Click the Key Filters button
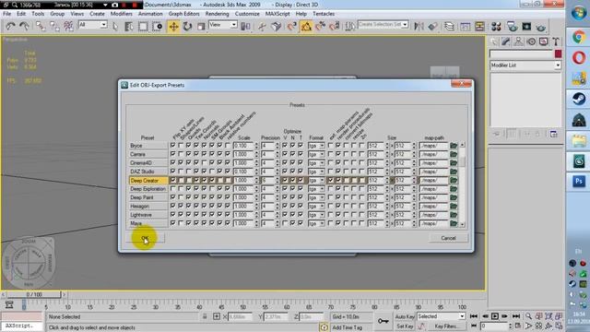590x332 pixels. pyautogui.click(x=446, y=326)
